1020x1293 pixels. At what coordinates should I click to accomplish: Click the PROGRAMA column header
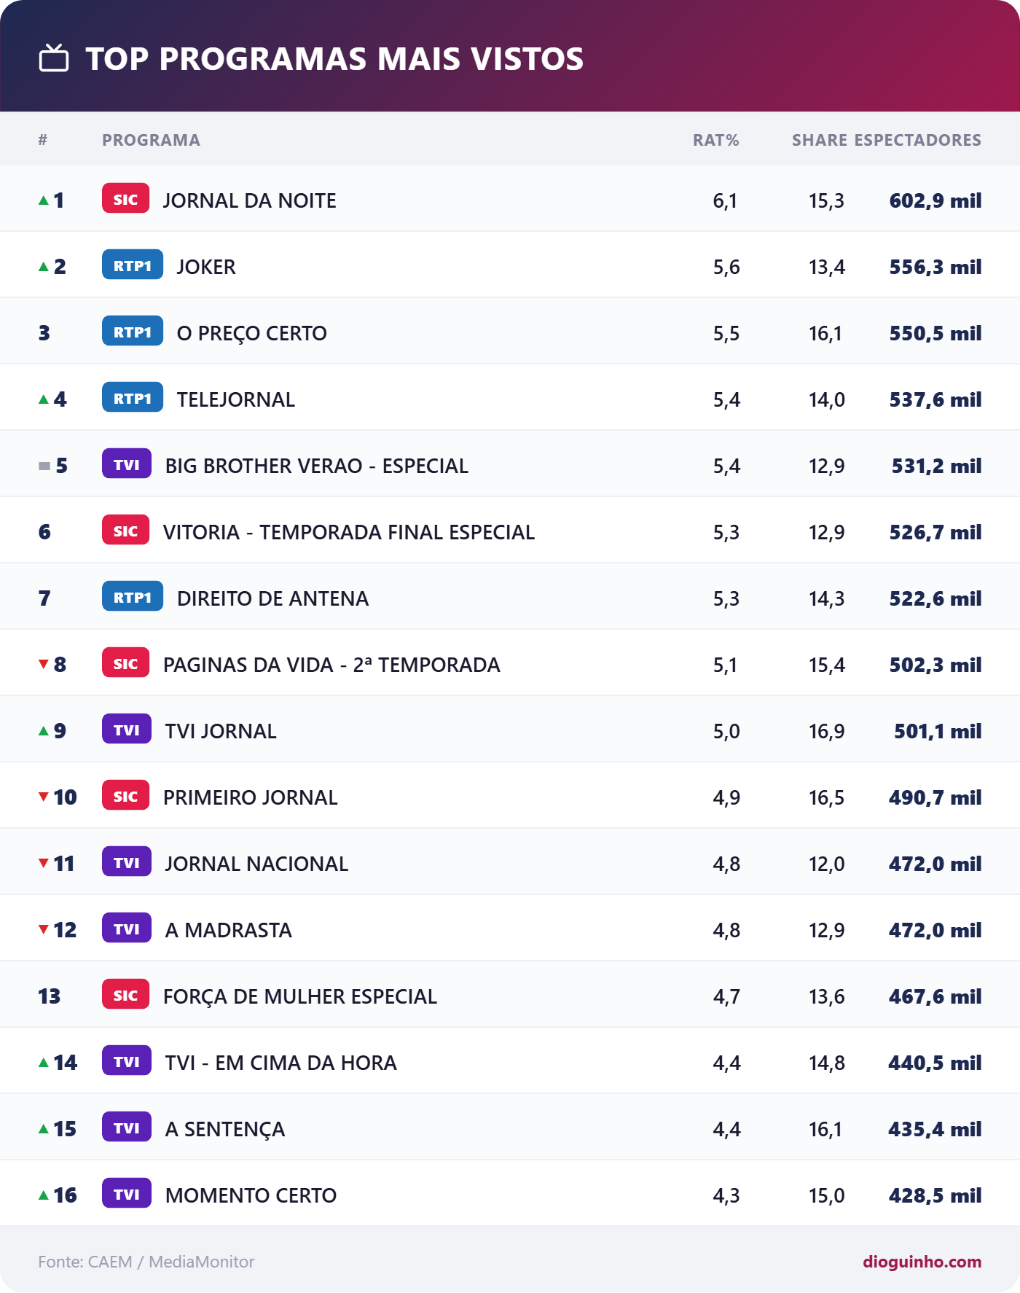pyautogui.click(x=151, y=140)
